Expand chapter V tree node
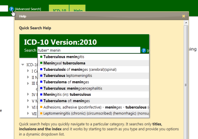Image resolution: width=198 pixels, height=139 pixels. 28,100
